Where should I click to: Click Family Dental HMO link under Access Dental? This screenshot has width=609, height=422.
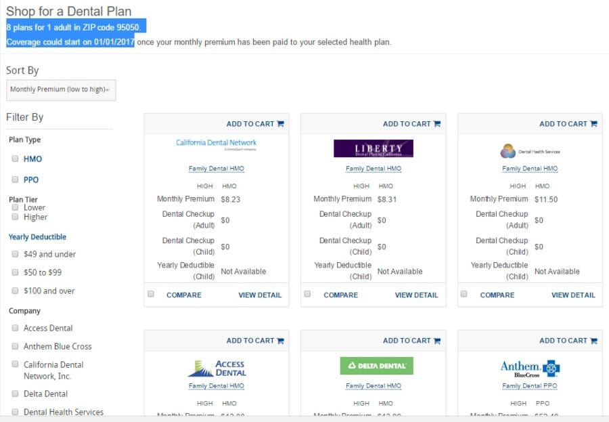pyautogui.click(x=217, y=385)
